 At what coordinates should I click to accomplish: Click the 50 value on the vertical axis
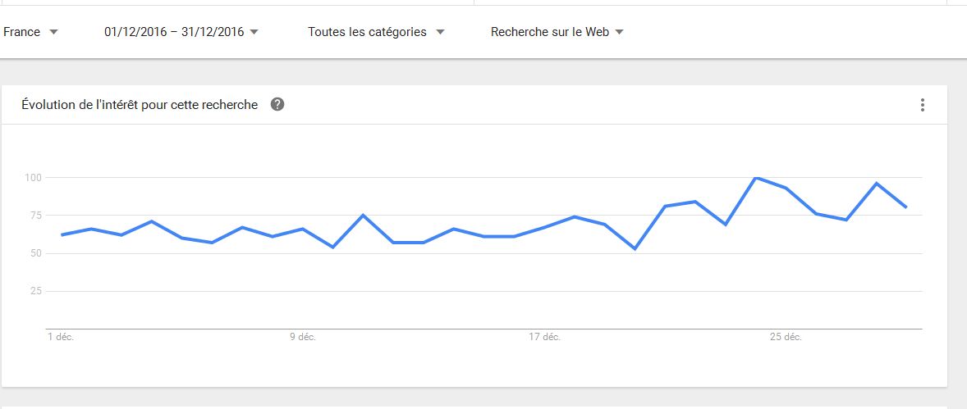pos(34,253)
